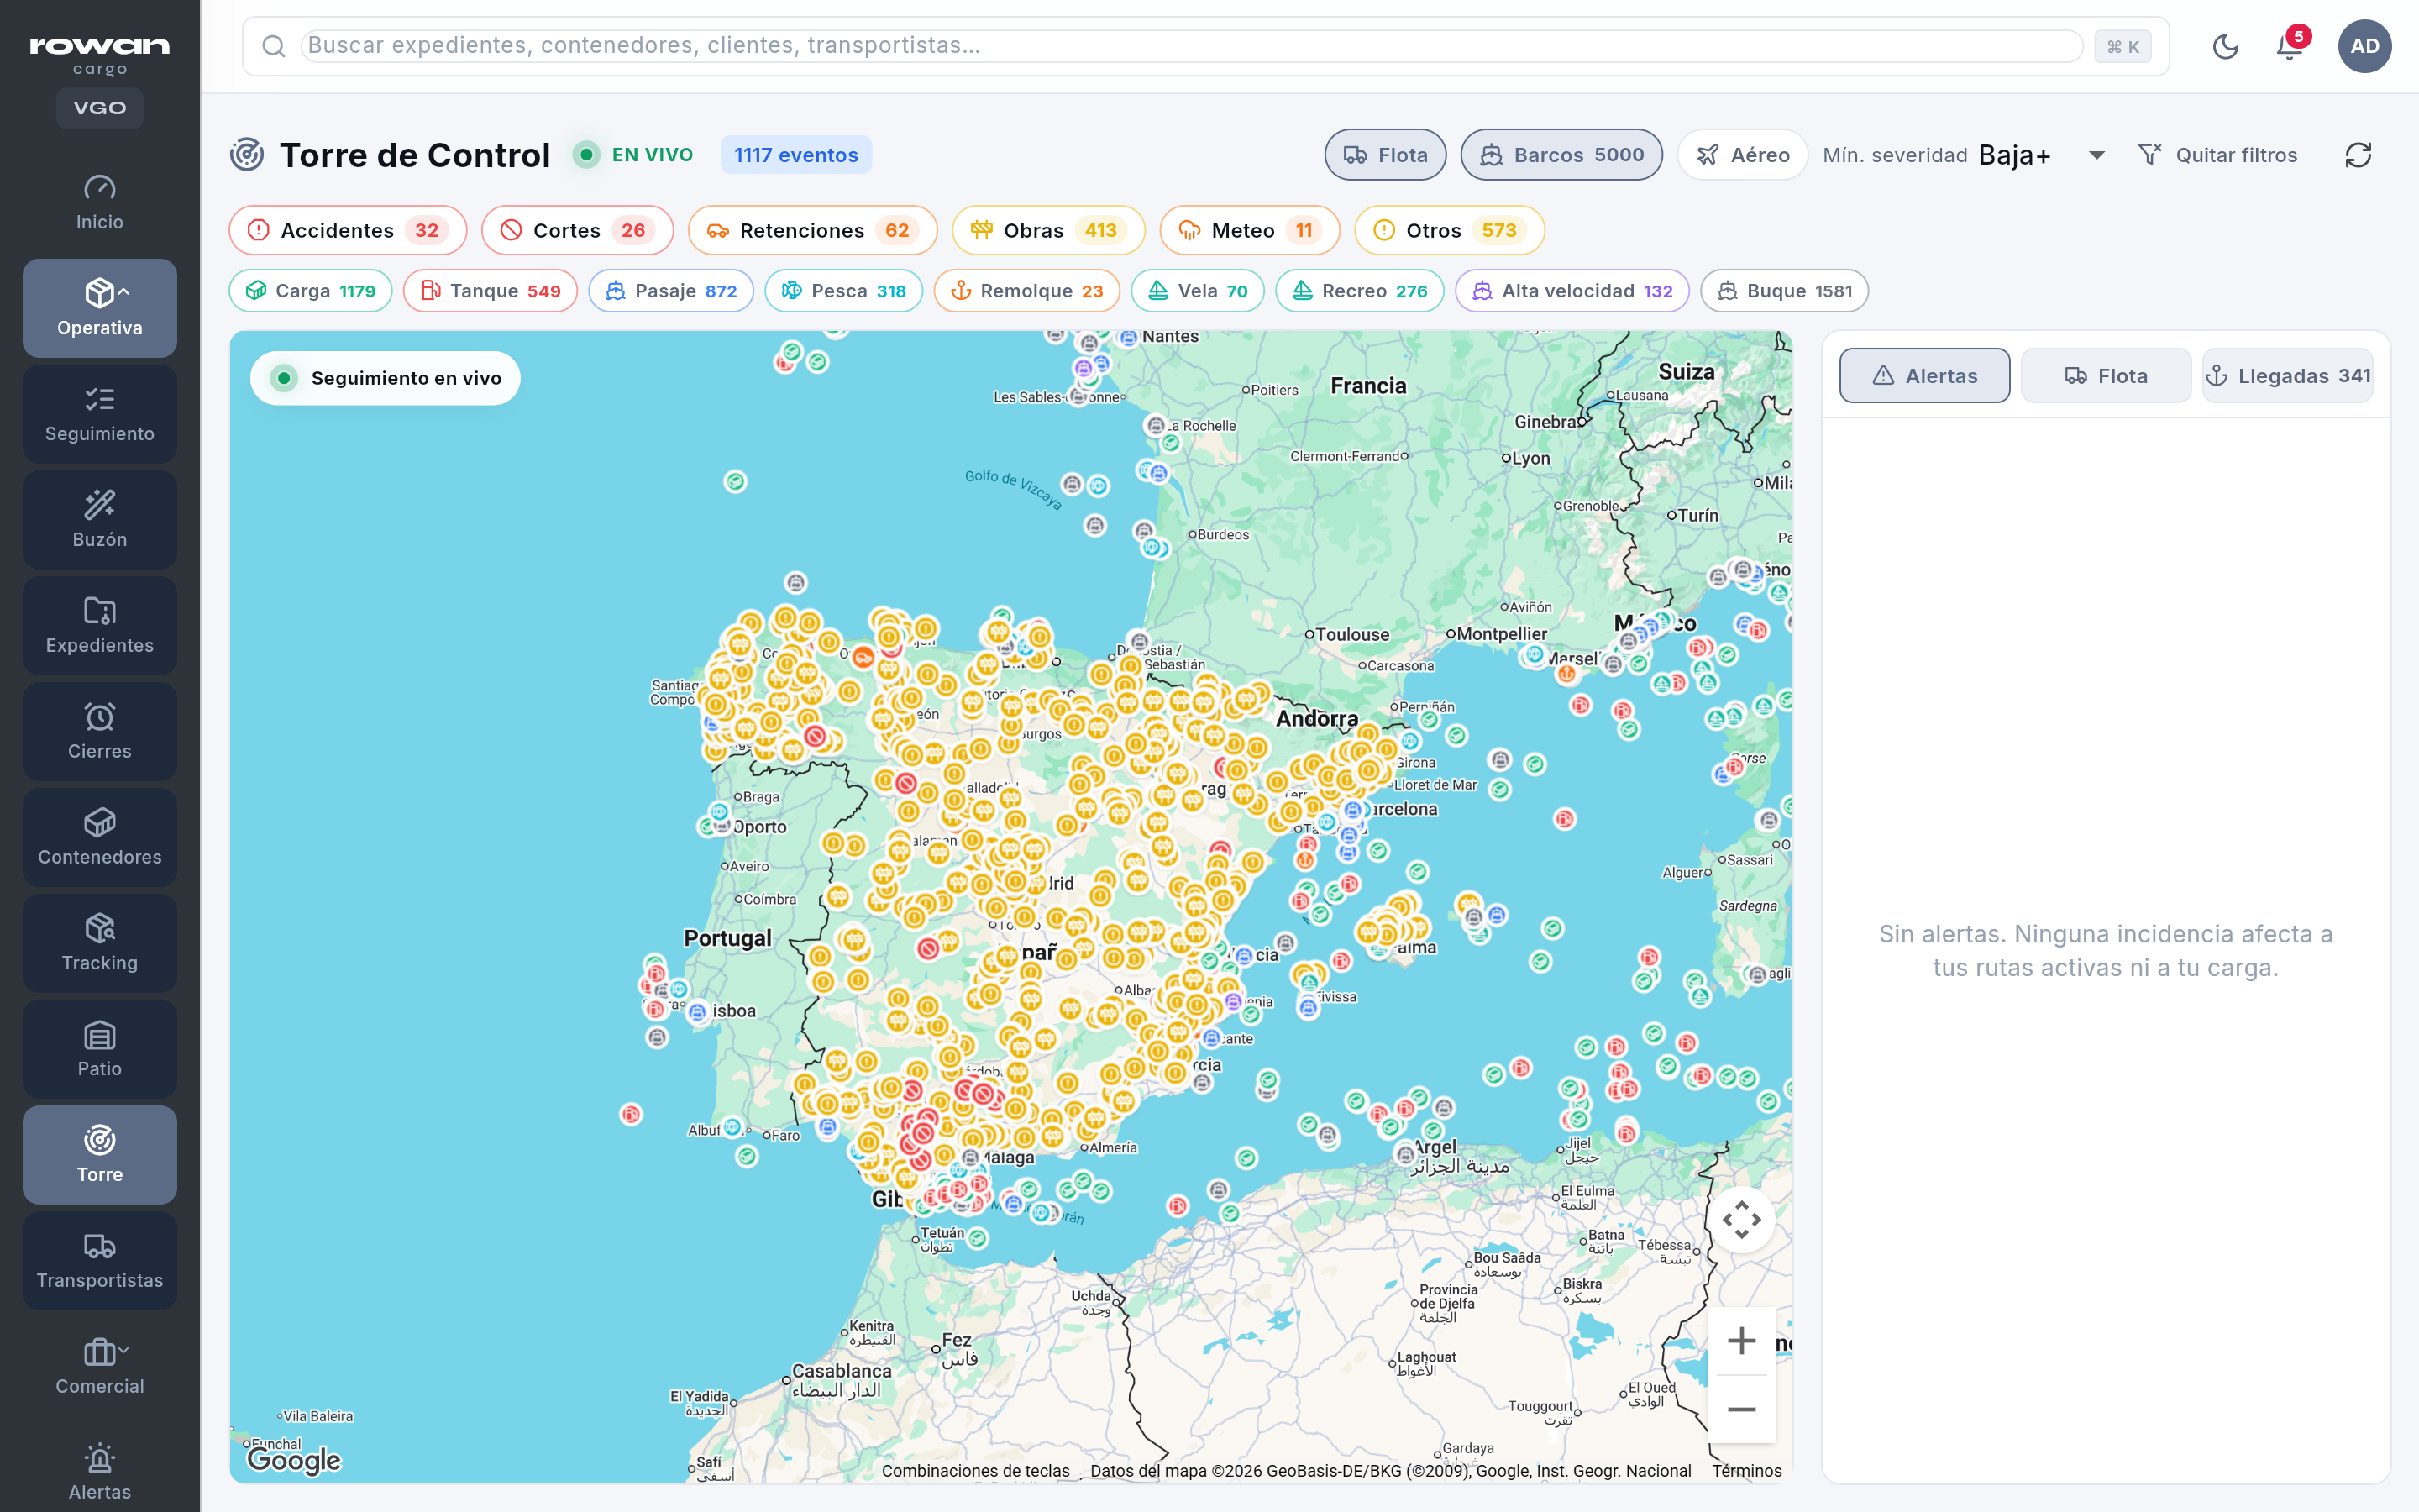The image size is (2419, 1512).
Task: Click the search magnifier icon
Action: (x=274, y=46)
